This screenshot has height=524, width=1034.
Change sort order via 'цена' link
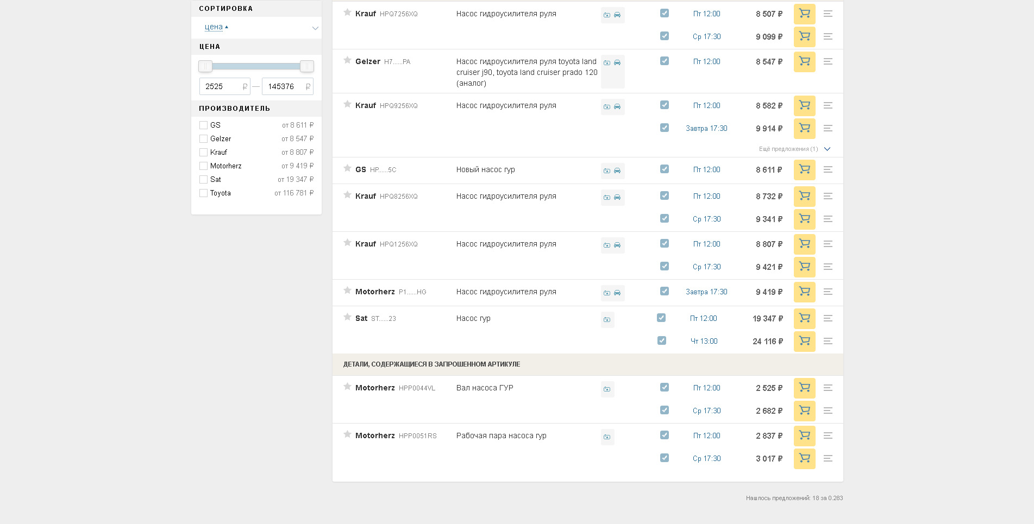(214, 27)
